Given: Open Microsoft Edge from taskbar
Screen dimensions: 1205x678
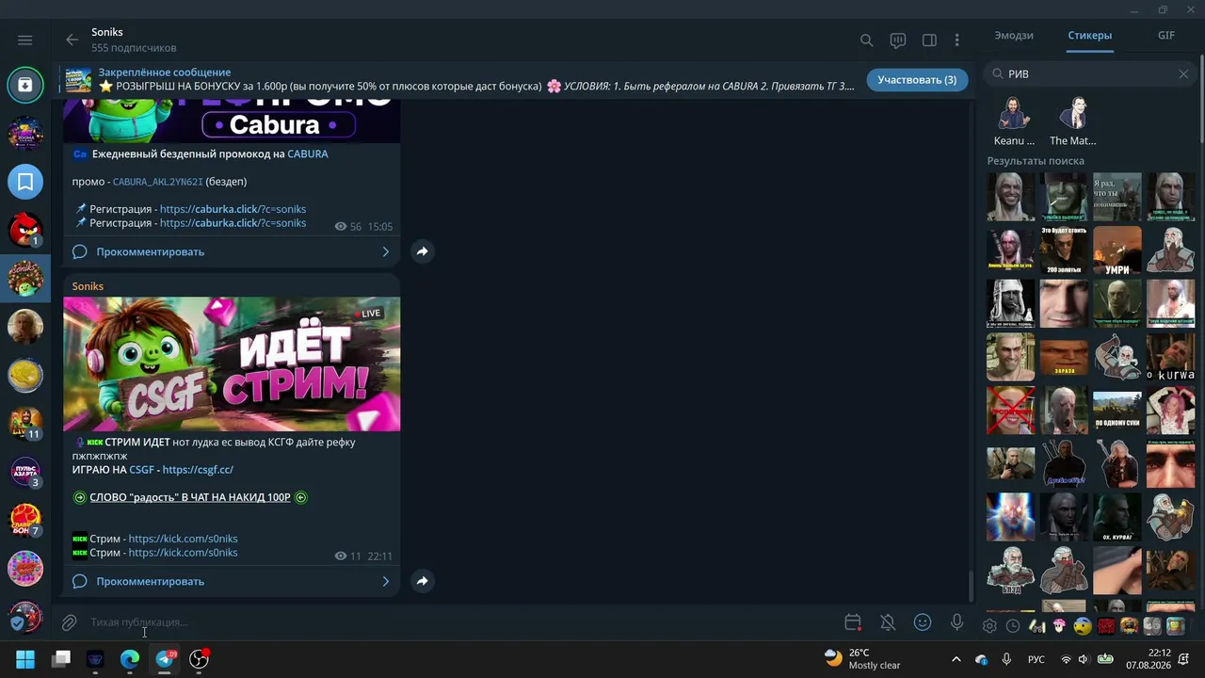Looking at the screenshot, I should point(130,659).
